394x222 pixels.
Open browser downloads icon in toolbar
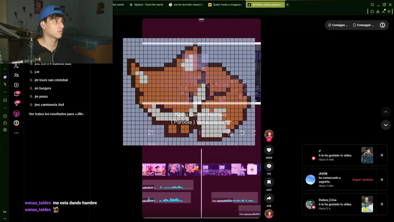tap(384, 12)
